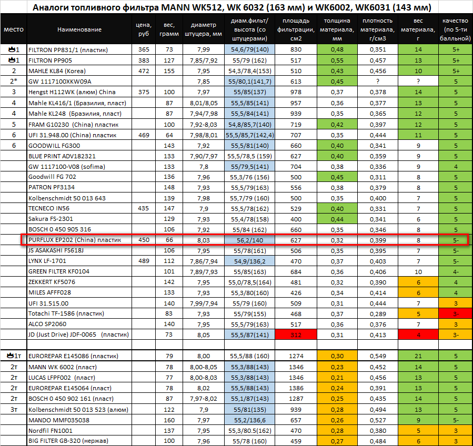473x446 pixels.
Task: Select the 'вес, грамм' column header
Action: point(169,29)
